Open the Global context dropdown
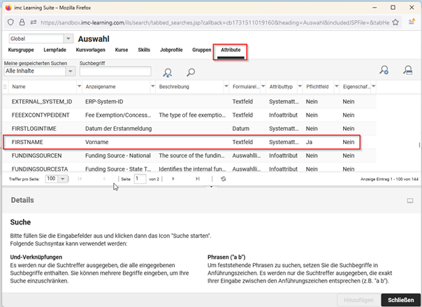 [x=67, y=39]
